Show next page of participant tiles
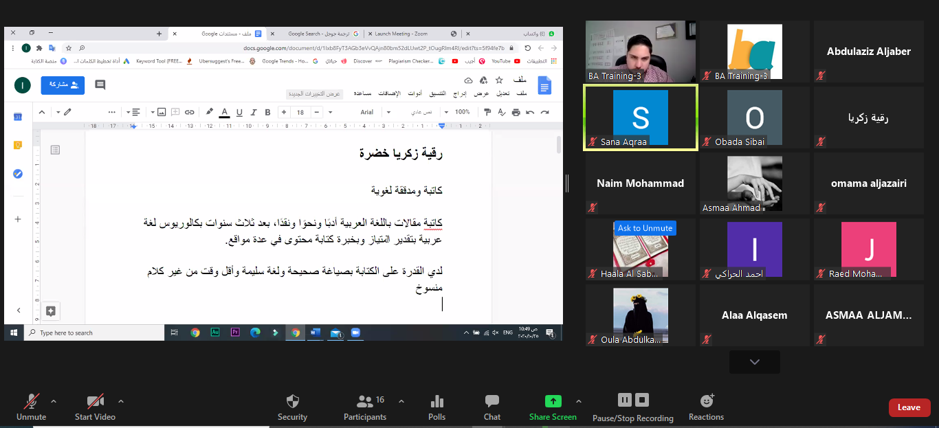This screenshot has height=428, width=939. (x=754, y=362)
